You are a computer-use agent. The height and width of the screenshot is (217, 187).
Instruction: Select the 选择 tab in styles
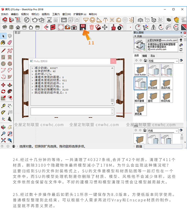(x=136, y=55)
